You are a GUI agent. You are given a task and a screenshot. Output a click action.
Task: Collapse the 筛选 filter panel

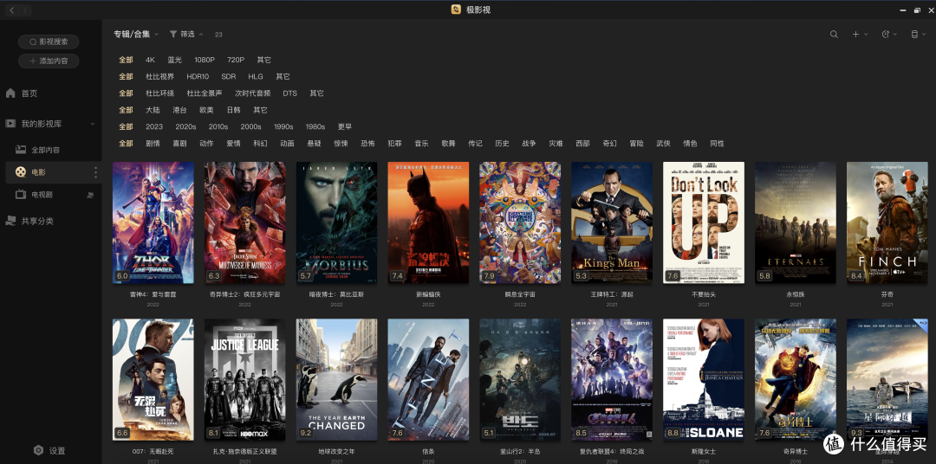tap(186, 35)
